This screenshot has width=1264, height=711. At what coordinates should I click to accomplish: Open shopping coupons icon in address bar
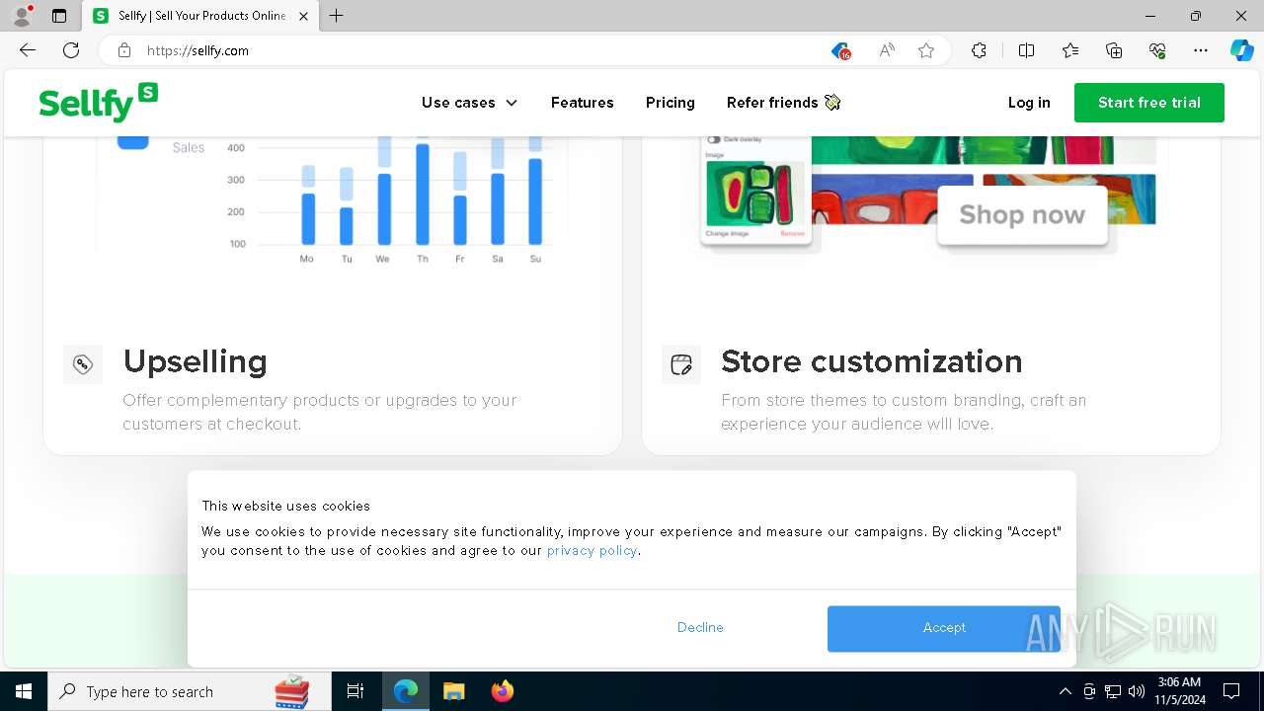(840, 50)
